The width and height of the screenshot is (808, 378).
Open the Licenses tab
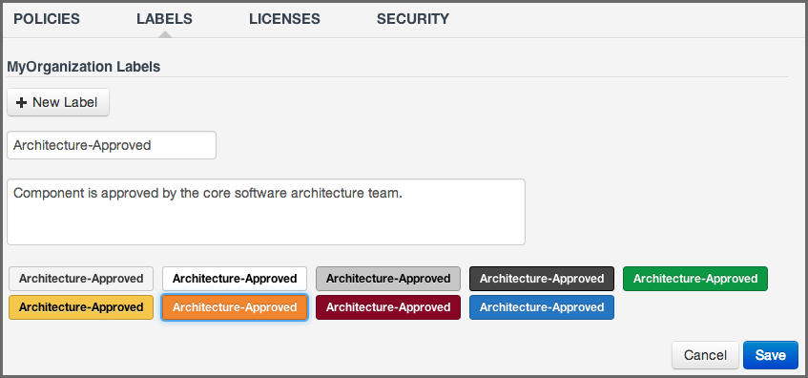(x=284, y=19)
